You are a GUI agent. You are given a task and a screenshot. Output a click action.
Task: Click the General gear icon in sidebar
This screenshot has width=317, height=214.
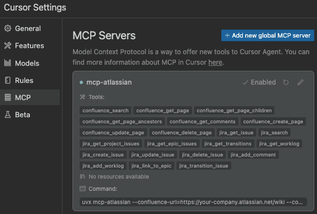(8, 28)
